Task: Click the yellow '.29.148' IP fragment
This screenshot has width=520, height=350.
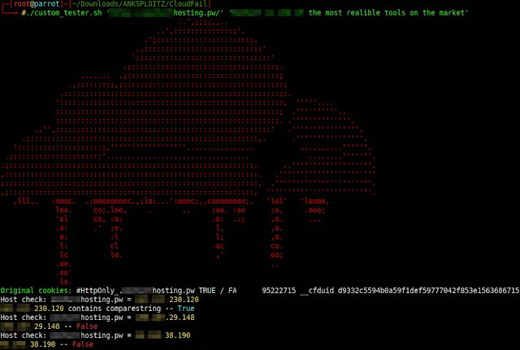Action: [180, 318]
